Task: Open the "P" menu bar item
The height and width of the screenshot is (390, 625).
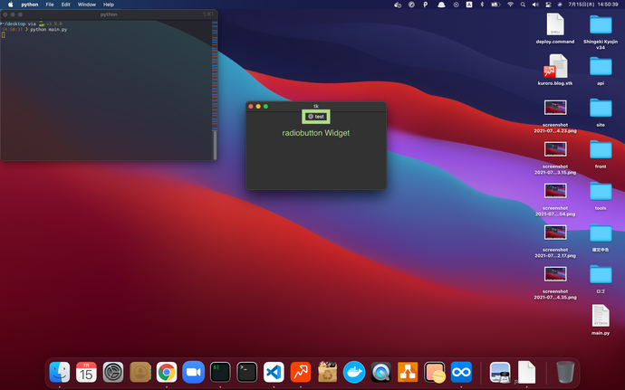Action: point(426,5)
